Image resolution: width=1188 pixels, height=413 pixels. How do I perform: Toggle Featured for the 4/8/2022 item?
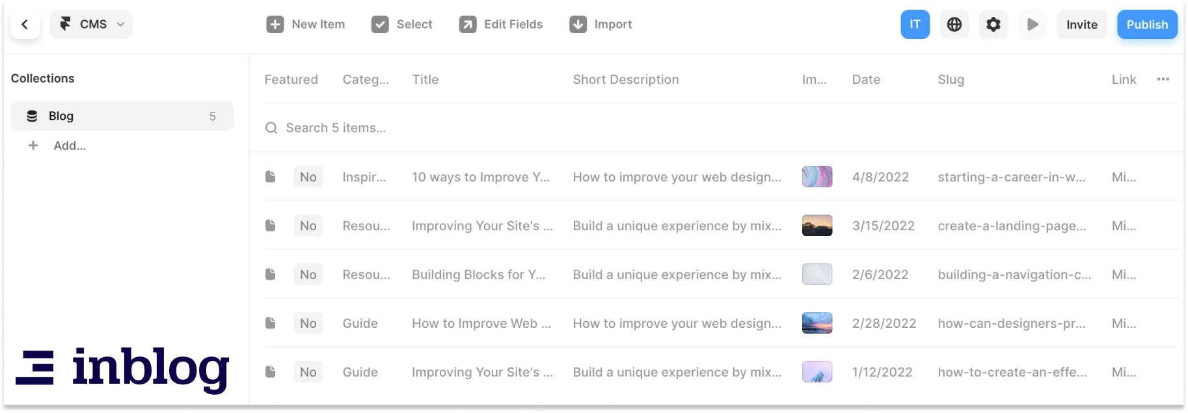(x=308, y=177)
